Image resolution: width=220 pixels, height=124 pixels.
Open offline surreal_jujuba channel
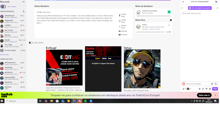tap(13, 50)
